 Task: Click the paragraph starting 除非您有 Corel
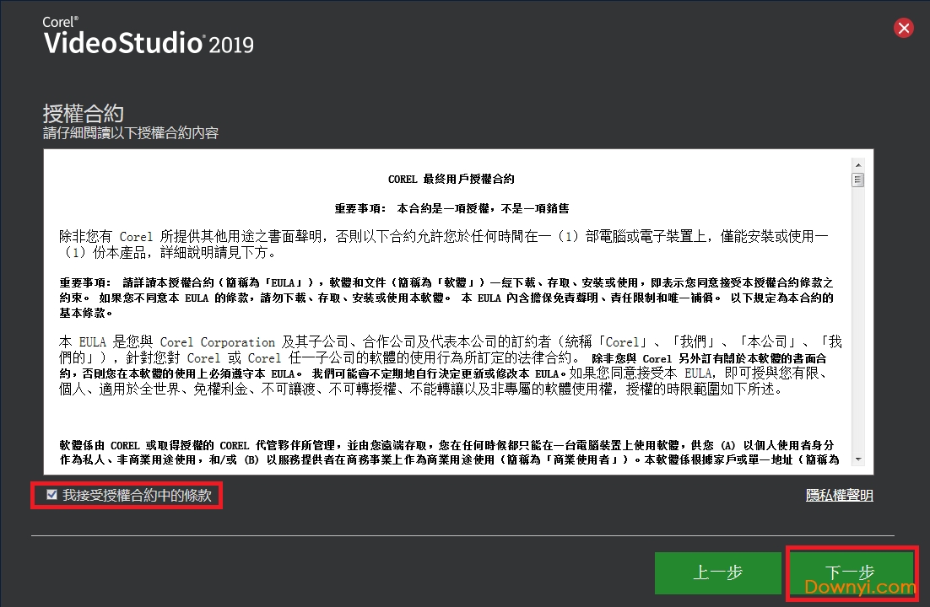click(444, 244)
